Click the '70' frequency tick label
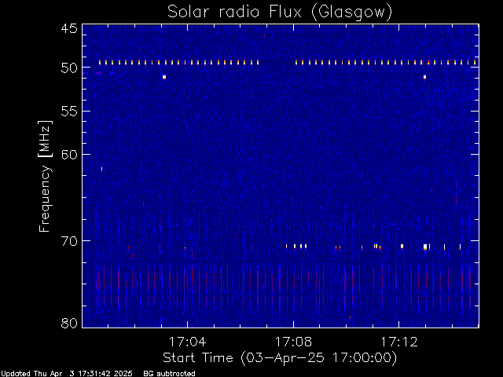 (x=69, y=241)
